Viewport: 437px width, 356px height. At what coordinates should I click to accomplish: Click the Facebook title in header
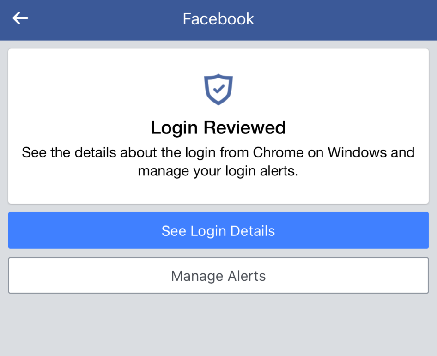218,19
